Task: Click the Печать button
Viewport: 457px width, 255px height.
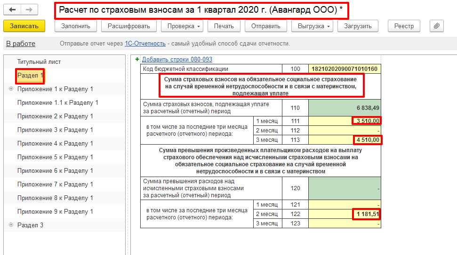Action: [224, 26]
